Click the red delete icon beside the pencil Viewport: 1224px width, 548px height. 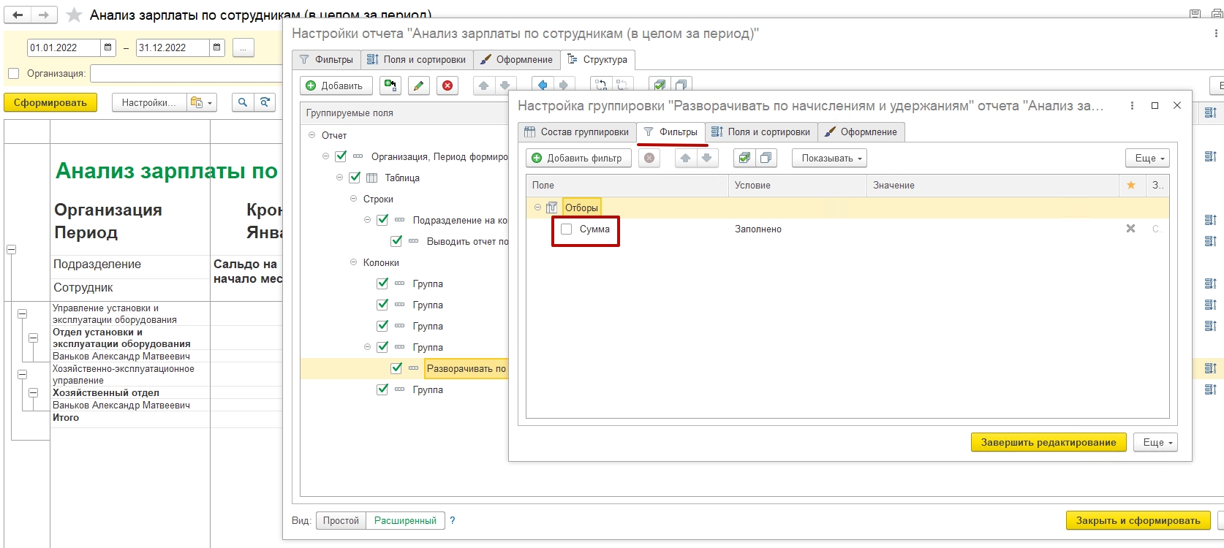click(x=447, y=86)
